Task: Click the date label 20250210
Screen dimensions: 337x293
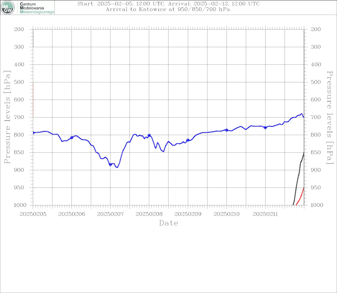Action: click(x=227, y=214)
